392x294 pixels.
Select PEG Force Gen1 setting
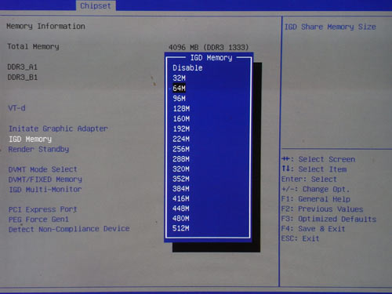pyautogui.click(x=38, y=220)
